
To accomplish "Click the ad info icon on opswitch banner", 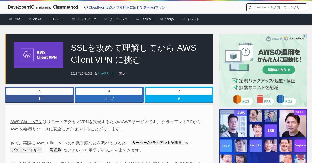I will (x=305, y=36).
